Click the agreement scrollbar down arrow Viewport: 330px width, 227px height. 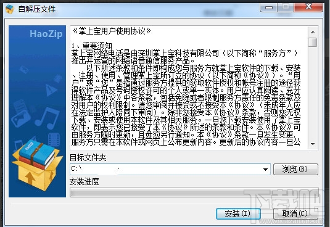click(313, 144)
